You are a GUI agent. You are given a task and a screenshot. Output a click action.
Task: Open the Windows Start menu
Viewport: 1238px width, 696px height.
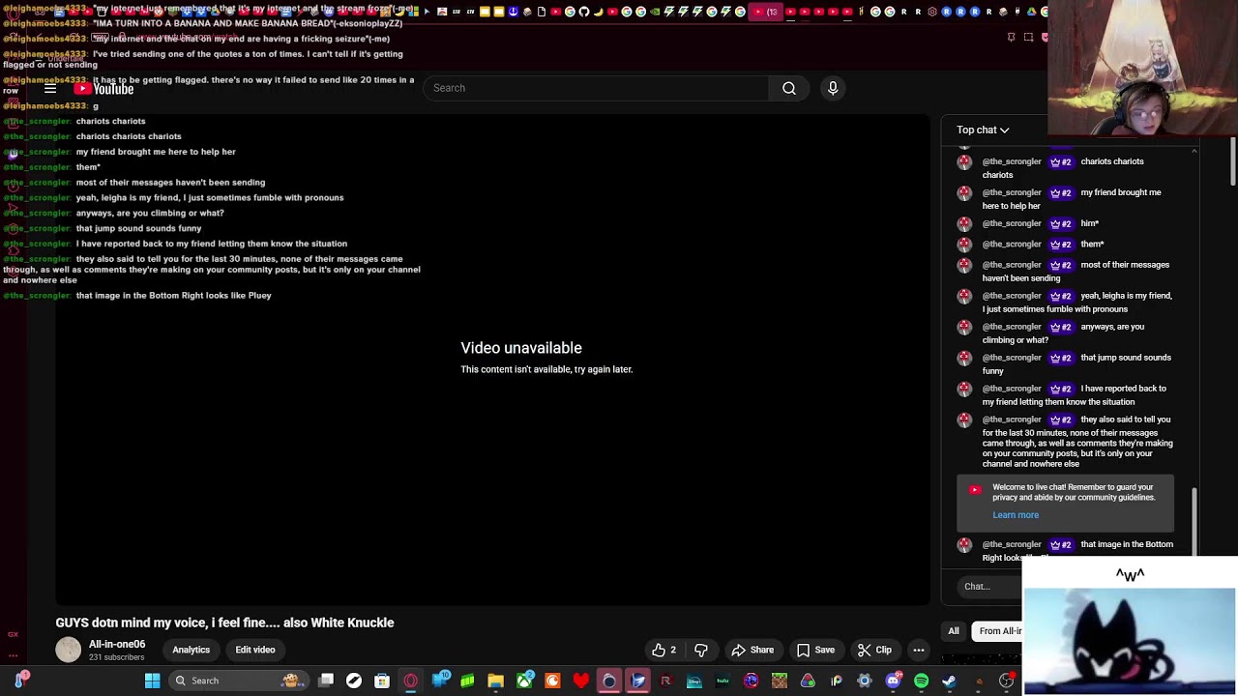coord(152,681)
